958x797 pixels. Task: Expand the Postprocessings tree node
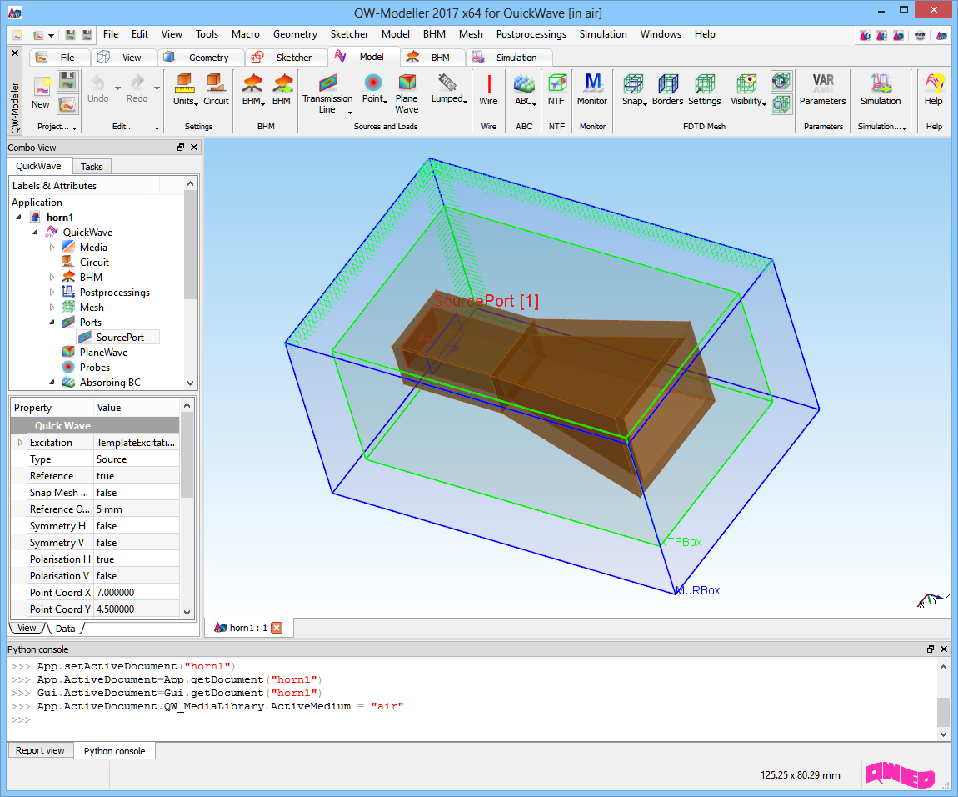52,293
